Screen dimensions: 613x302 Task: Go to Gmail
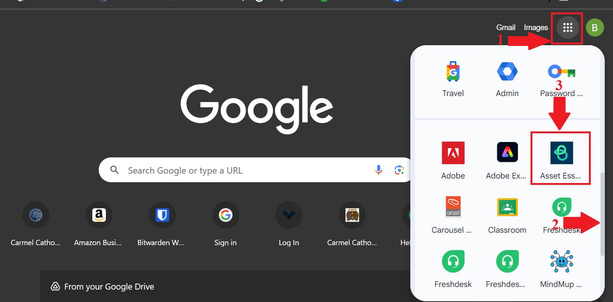click(x=506, y=27)
